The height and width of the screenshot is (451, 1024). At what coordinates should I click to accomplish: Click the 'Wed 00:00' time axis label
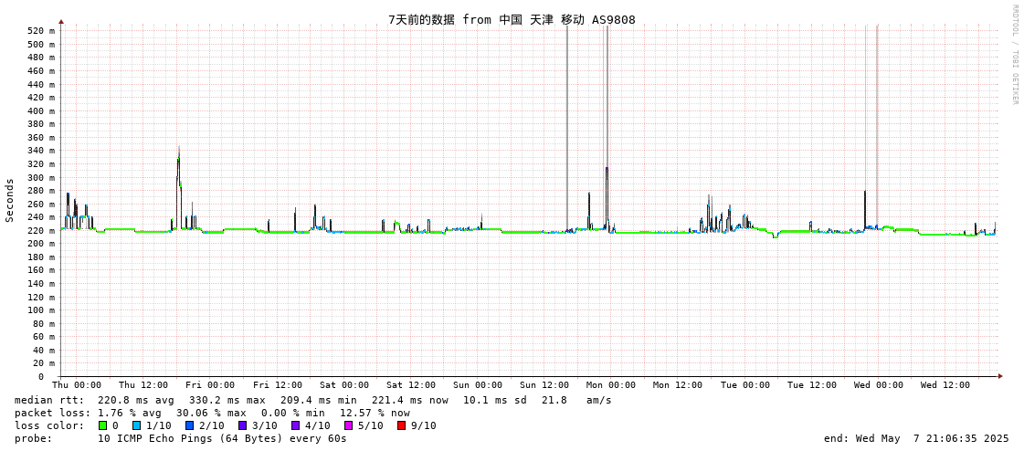[x=879, y=385]
